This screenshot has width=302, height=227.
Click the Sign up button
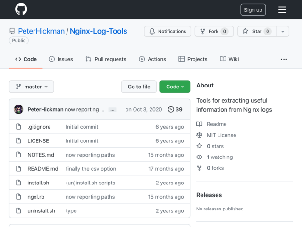click(x=253, y=9)
